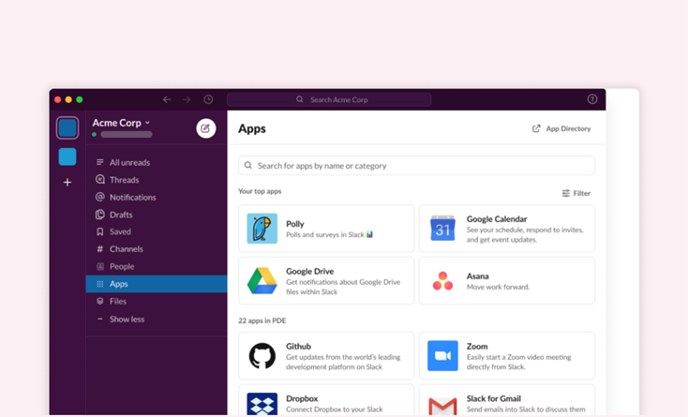Open Threads in the sidebar
This screenshot has height=417, width=688.
124,180
